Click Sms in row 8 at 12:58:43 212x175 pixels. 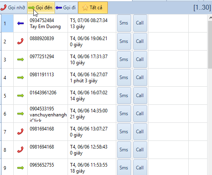[124, 150]
